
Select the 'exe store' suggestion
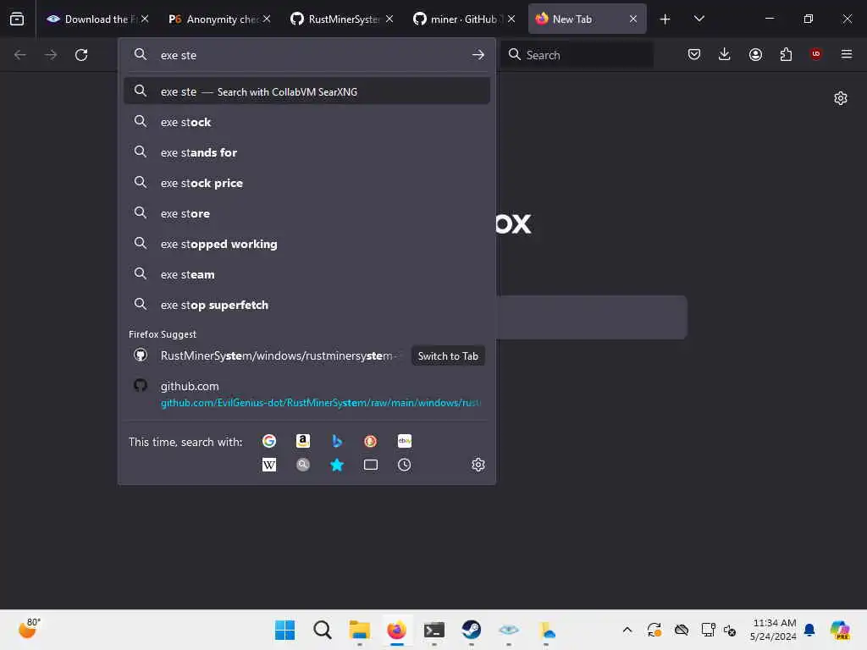306,212
